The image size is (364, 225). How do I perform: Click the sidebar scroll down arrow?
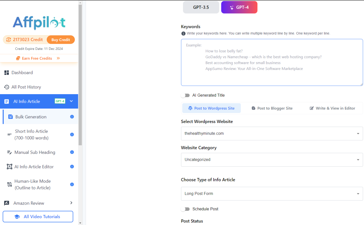(80, 223)
